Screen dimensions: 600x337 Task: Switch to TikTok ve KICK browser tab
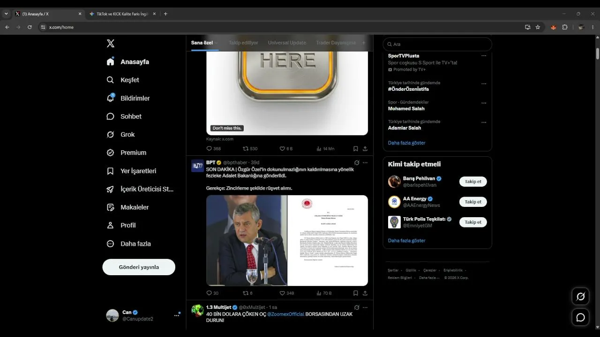pos(122,14)
